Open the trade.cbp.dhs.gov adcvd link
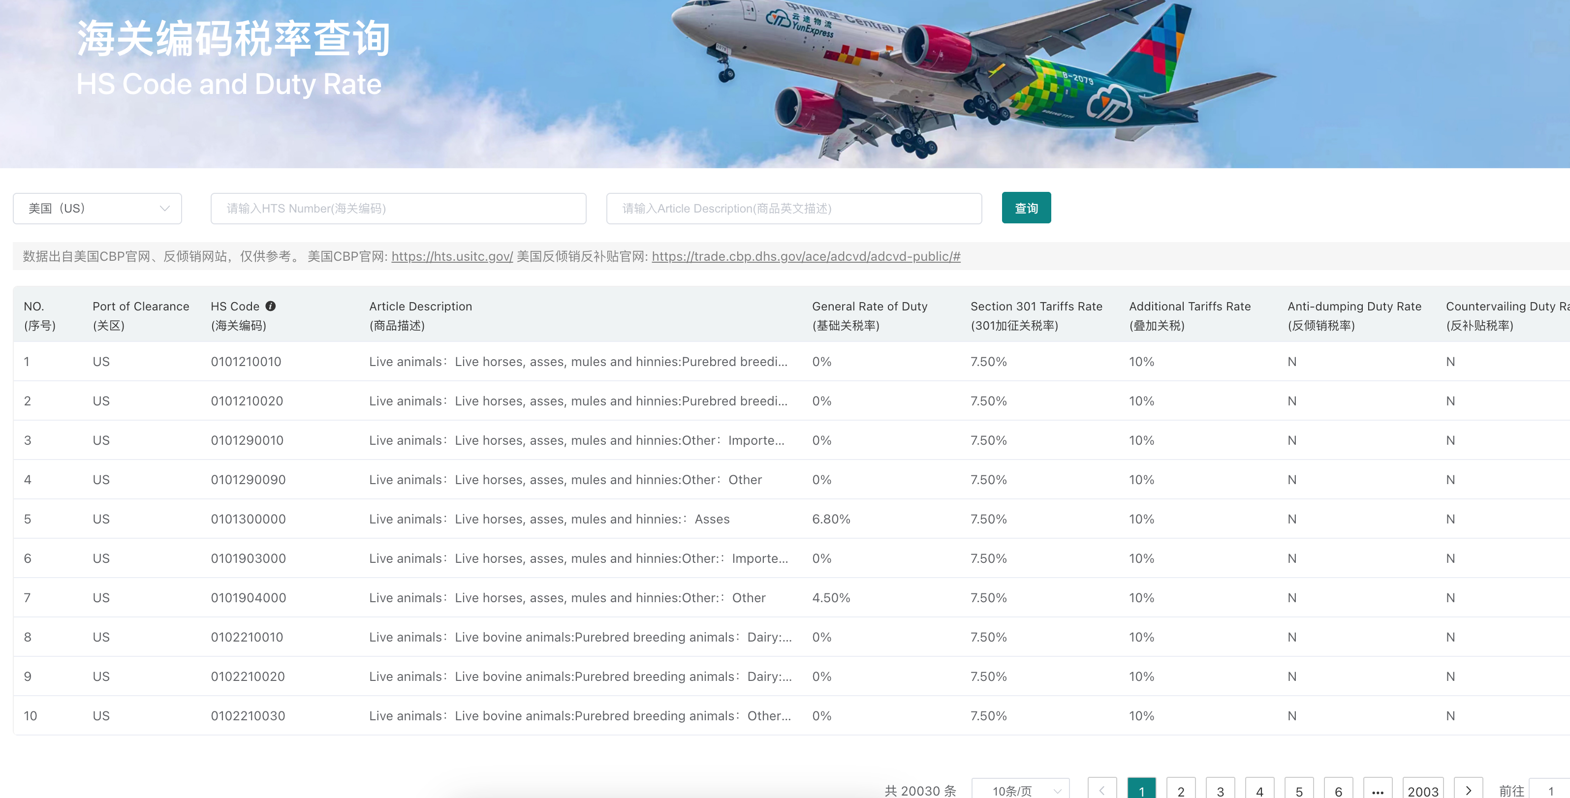Viewport: 1570px width, 798px height. click(x=806, y=256)
